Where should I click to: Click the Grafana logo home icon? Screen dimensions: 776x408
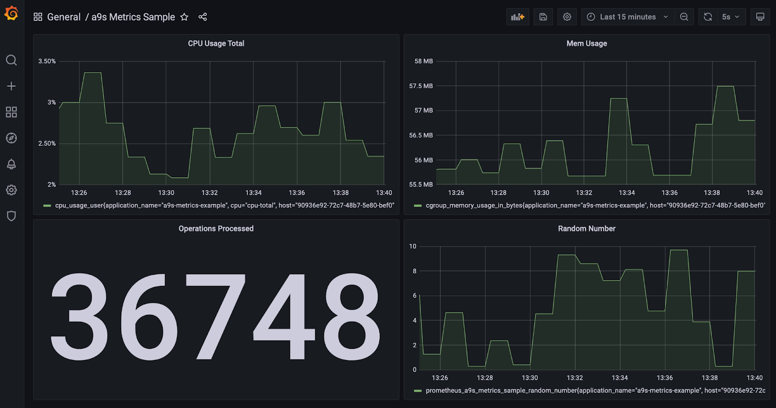(x=11, y=14)
